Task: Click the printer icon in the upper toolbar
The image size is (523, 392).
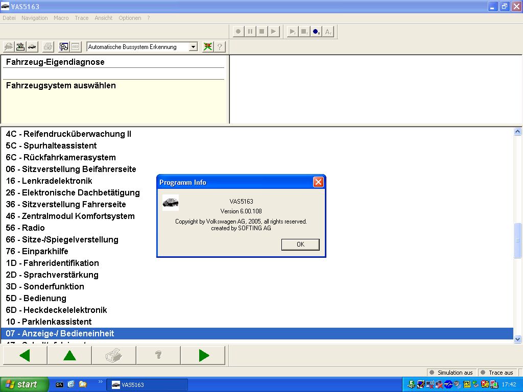Action: pos(48,46)
